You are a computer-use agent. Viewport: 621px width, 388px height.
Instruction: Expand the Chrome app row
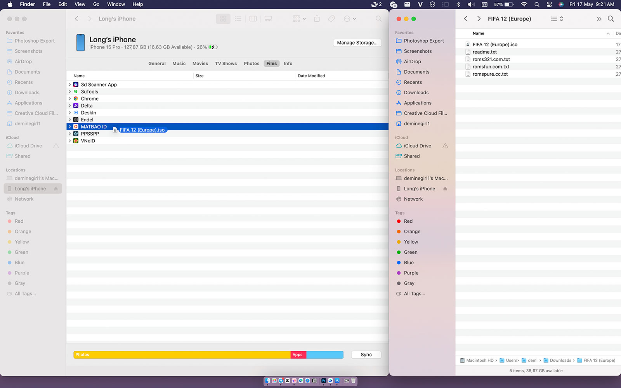pos(70,99)
